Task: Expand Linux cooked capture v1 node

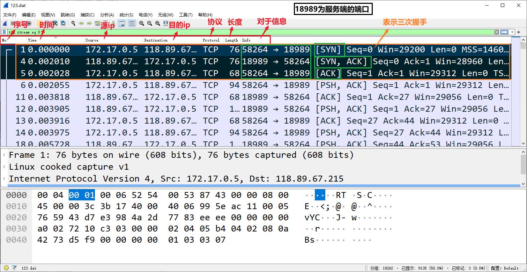Action: [x=4, y=167]
